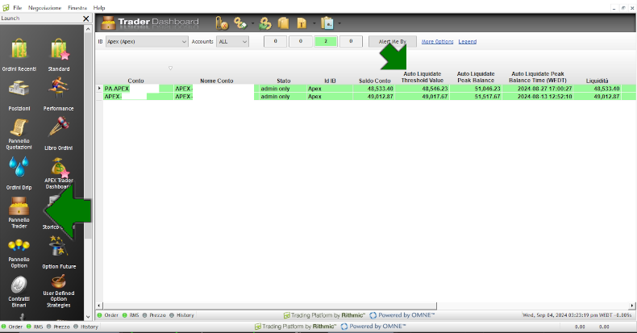
Task: Expand the PA APEX row arrow
Action: [x=99, y=89]
